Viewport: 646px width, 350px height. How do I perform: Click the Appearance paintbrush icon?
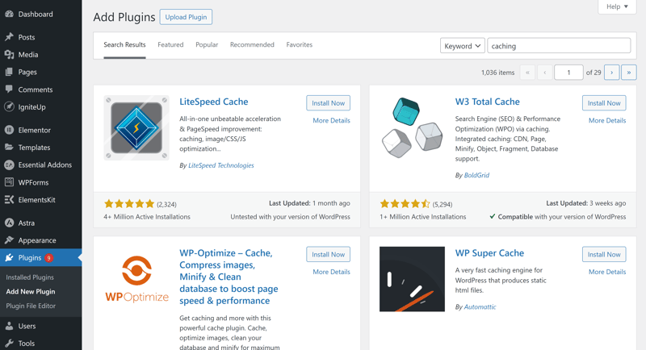coord(9,240)
